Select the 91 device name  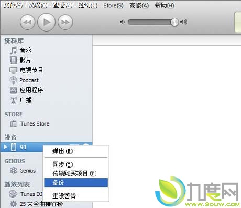point(23,147)
